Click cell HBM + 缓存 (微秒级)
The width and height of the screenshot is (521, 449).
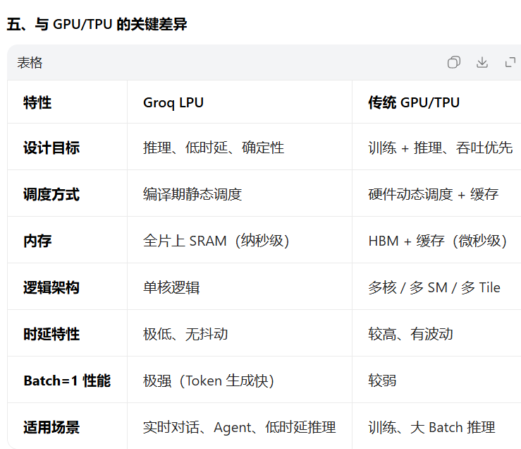click(x=437, y=241)
